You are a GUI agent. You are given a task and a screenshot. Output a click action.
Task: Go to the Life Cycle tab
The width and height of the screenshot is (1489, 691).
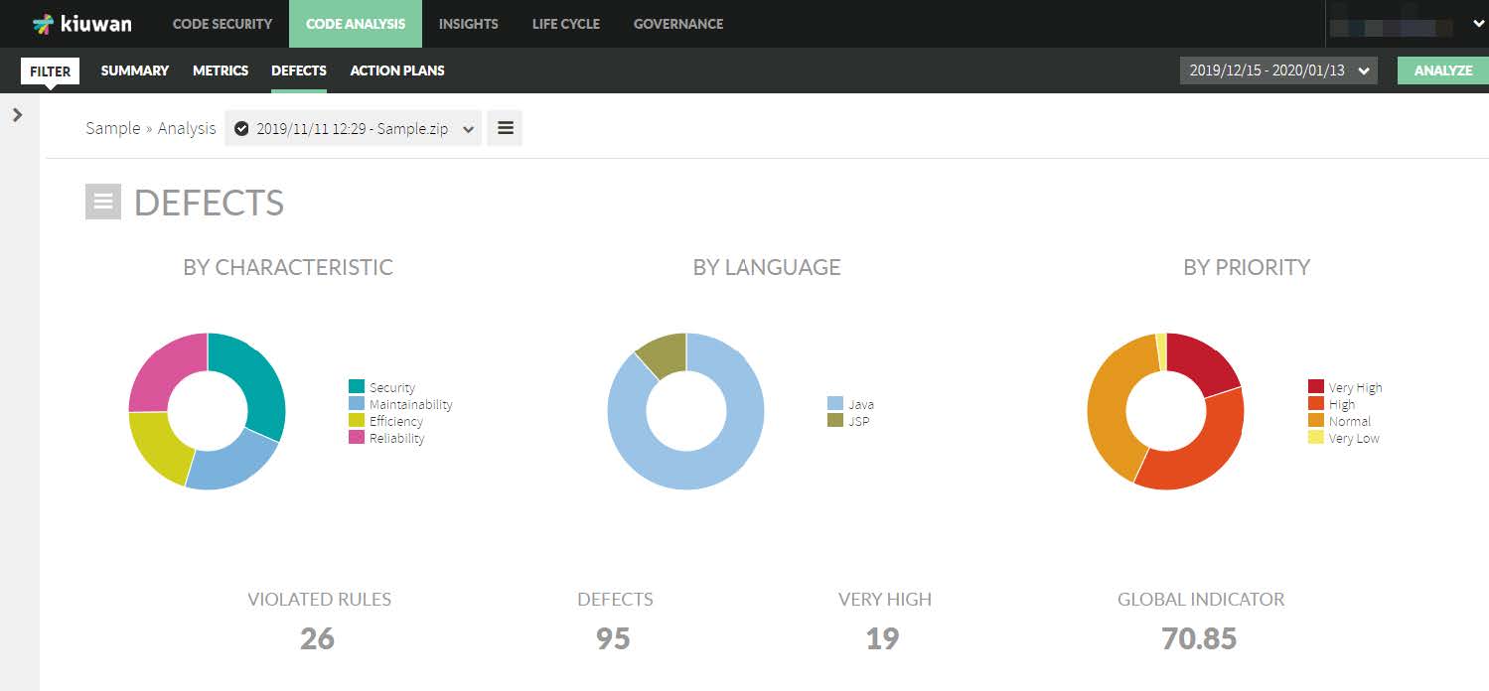[565, 24]
